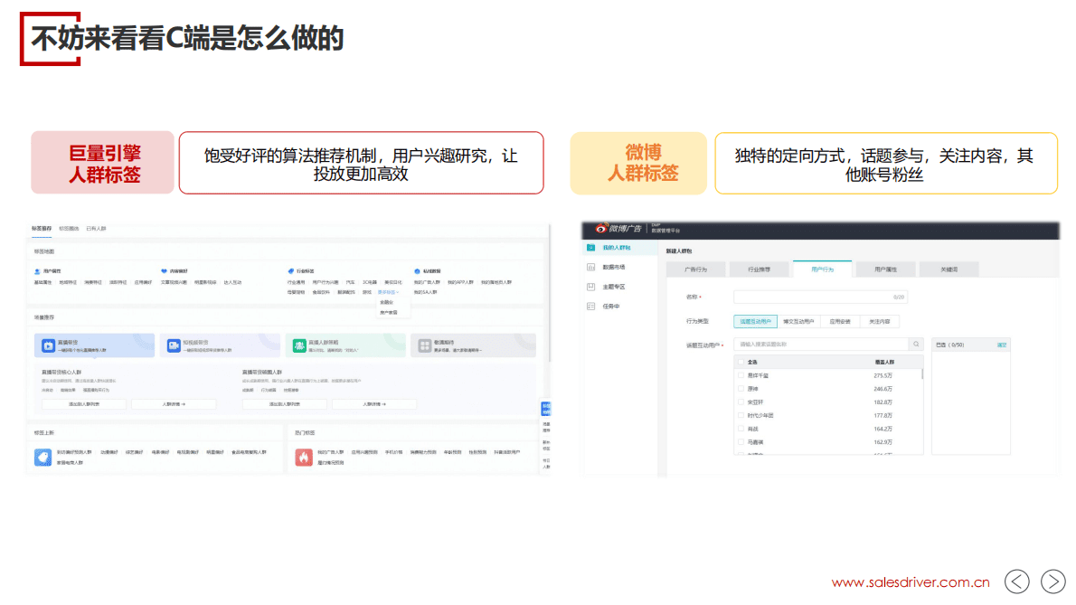
Task: Expand the 更多标签 dropdown
Action: [x=388, y=293]
